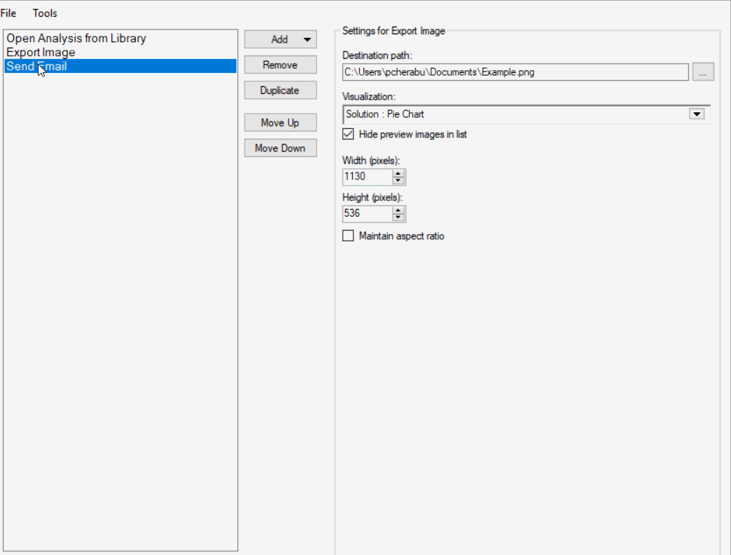Screen dimensions: 731x555
Task: Duplicate the selected task
Action: click(280, 90)
